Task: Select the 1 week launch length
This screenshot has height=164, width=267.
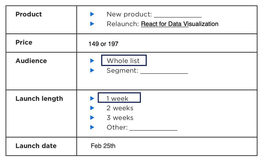Action: click(119, 98)
